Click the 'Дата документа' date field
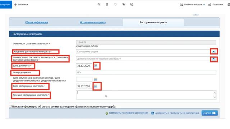Viewport: 230px width, 129px height. [x=84, y=66]
